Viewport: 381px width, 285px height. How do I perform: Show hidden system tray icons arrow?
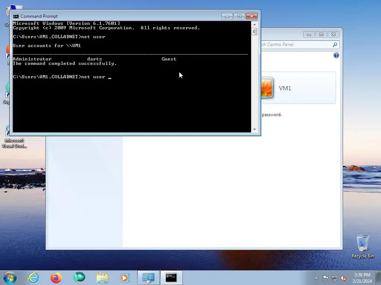tap(316, 278)
